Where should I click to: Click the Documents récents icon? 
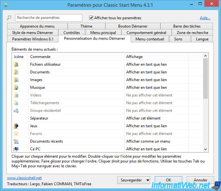[x=16, y=141]
